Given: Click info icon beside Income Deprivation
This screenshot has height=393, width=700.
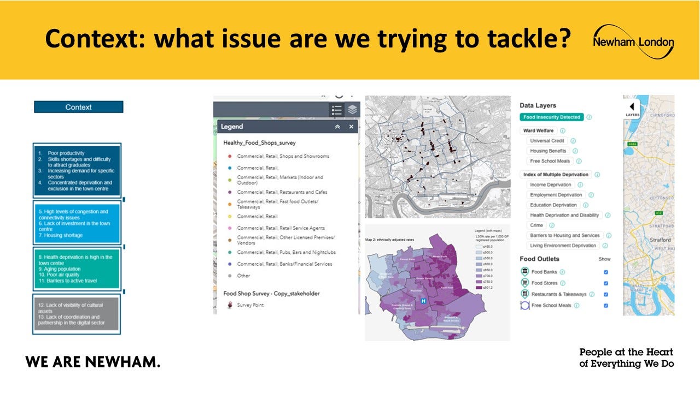Looking at the screenshot, I should 580,185.
